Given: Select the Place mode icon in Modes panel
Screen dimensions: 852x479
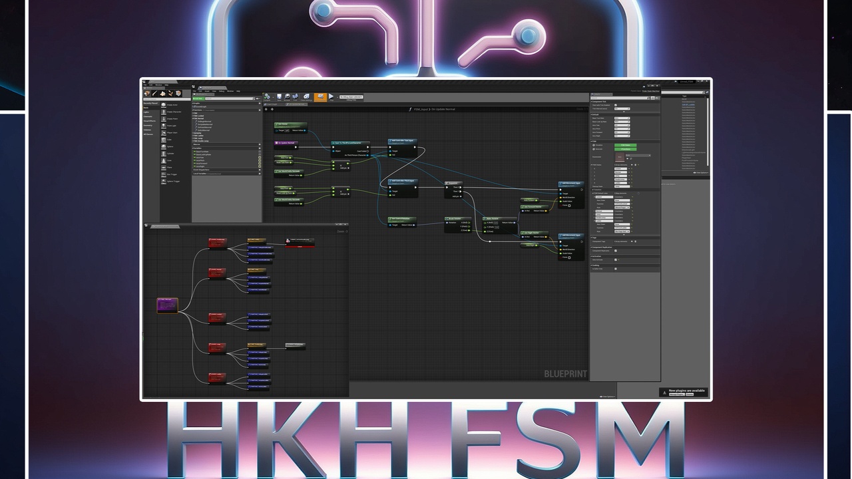Looking at the screenshot, I should tap(146, 93).
